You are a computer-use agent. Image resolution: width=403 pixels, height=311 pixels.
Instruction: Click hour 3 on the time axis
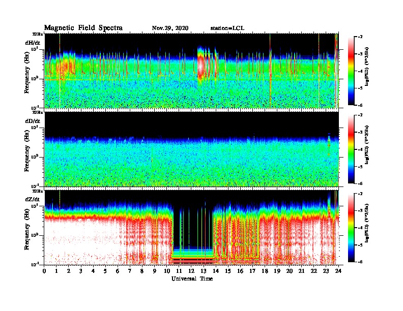pyautogui.click(x=81, y=271)
